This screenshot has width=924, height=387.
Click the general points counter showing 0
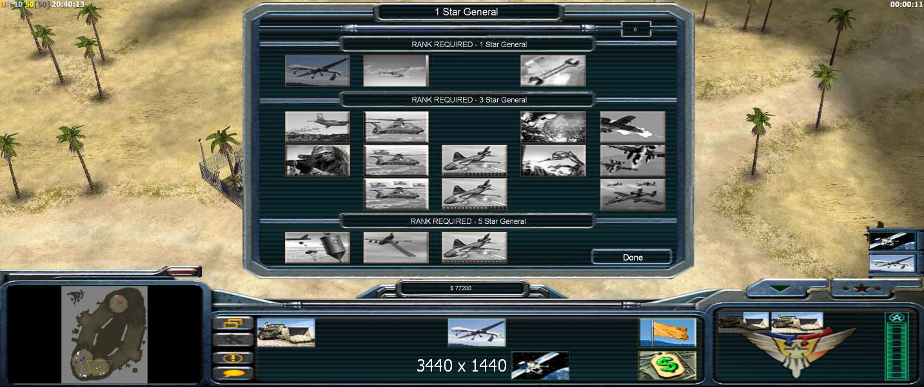tap(635, 29)
